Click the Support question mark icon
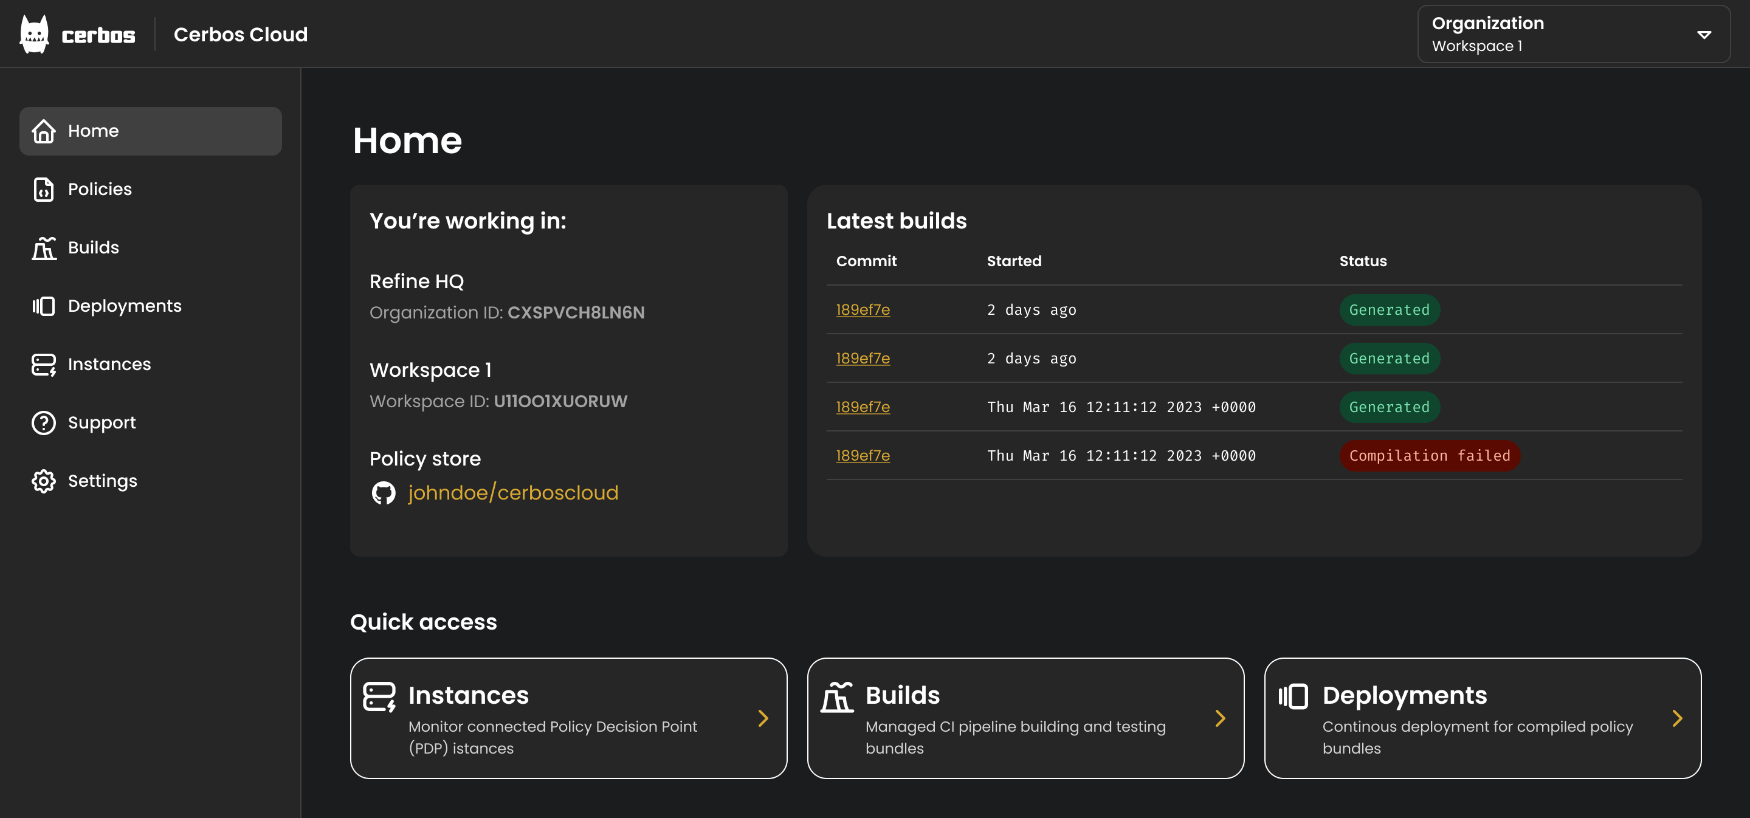 click(x=44, y=422)
